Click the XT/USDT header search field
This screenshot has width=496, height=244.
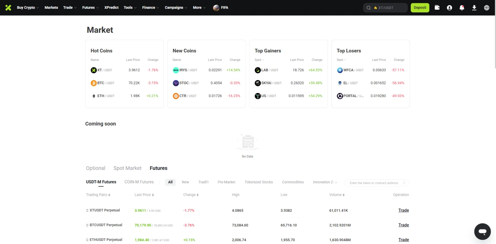pyautogui.click(x=385, y=8)
